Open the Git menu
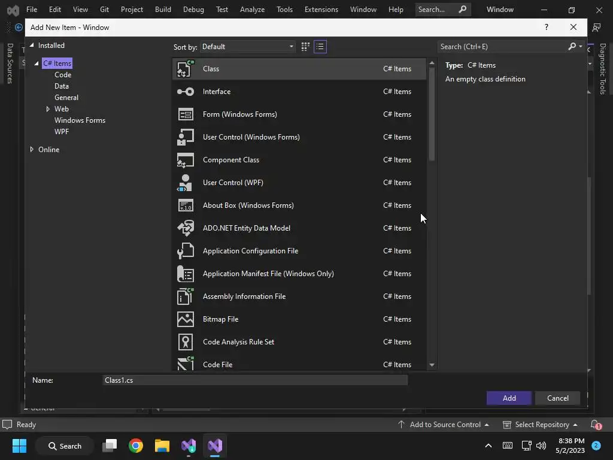 104,10
